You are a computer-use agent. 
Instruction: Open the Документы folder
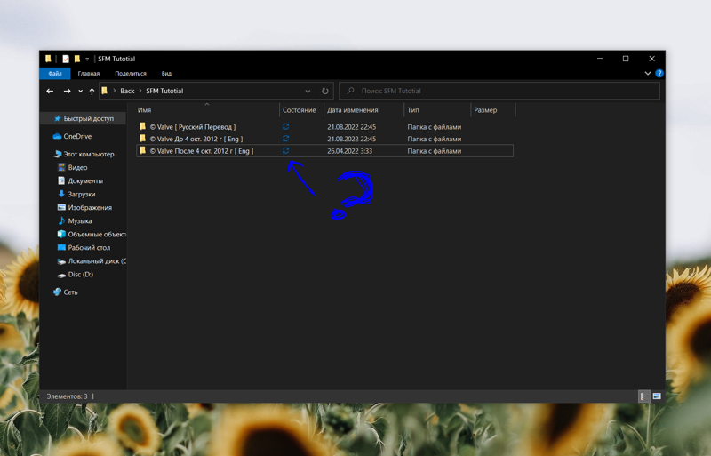[x=80, y=180]
